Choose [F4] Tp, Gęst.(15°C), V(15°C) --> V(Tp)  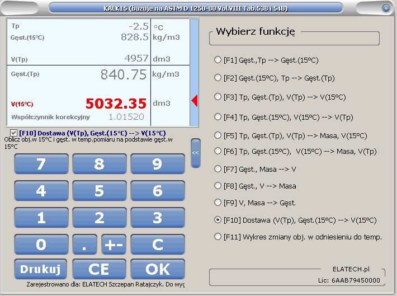click(283, 117)
